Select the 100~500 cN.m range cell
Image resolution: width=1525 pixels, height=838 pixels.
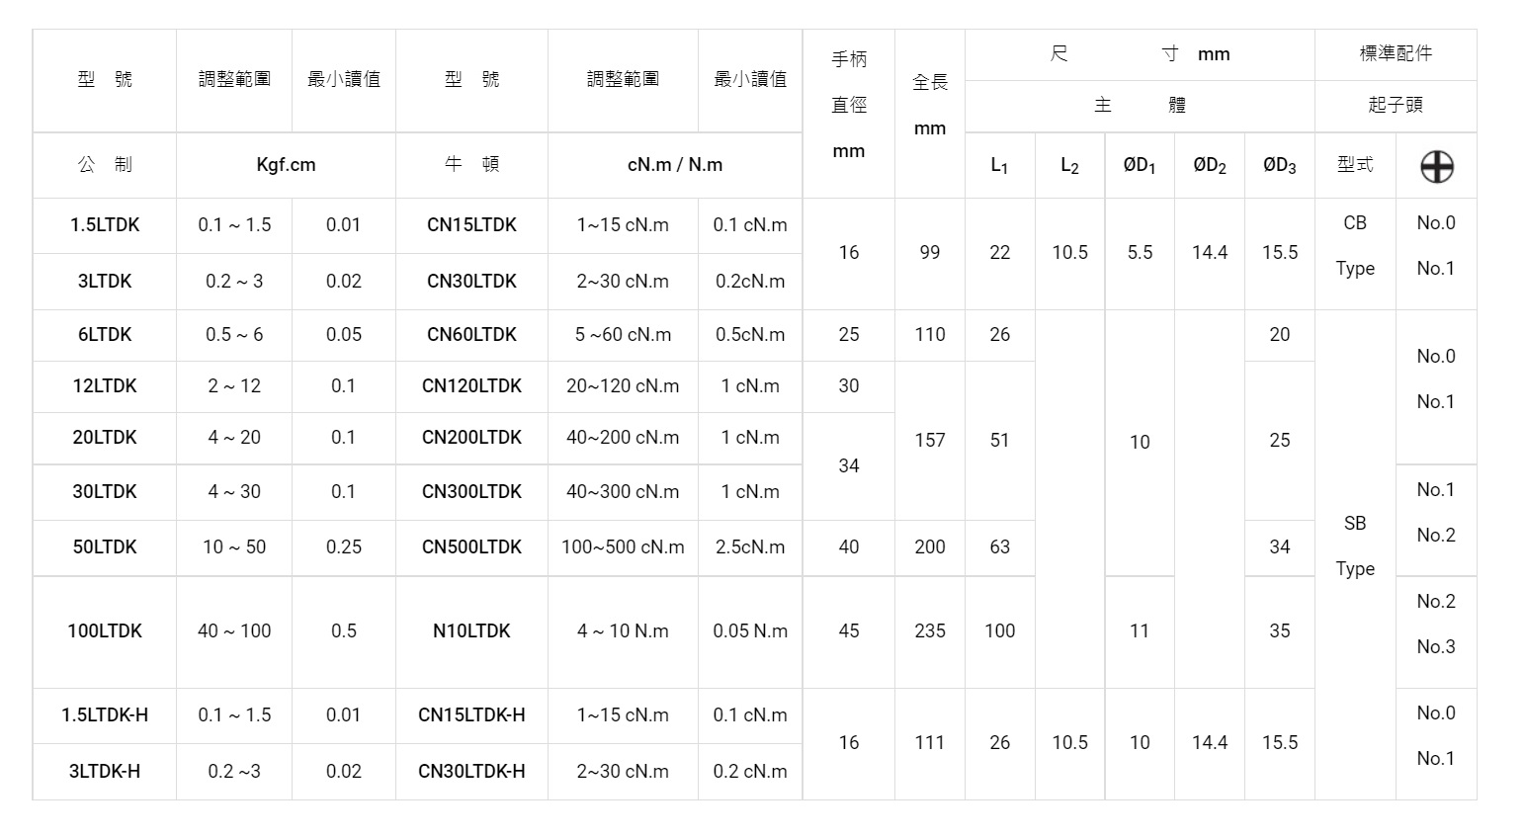pos(623,547)
